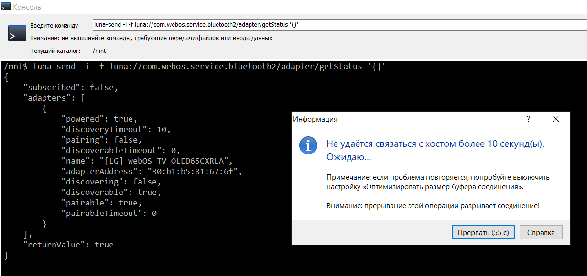Open Справка from the dialog

click(541, 233)
